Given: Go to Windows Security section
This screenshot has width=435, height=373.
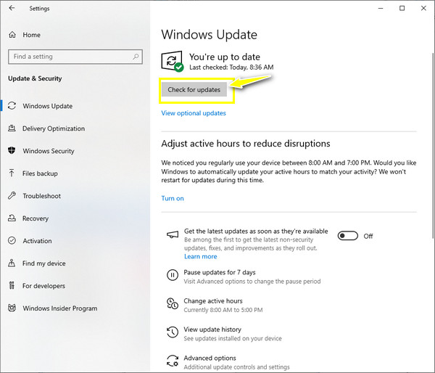Looking at the screenshot, I should click(49, 151).
